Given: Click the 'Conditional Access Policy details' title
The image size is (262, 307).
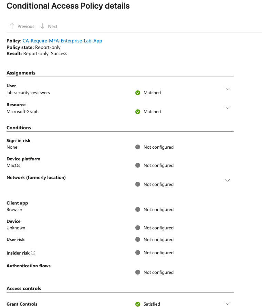Looking at the screenshot, I should (68, 6).
